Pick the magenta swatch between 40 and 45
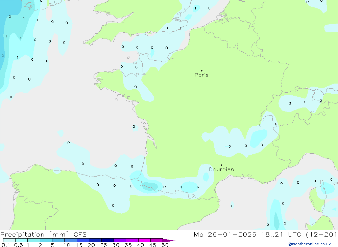 144,240
